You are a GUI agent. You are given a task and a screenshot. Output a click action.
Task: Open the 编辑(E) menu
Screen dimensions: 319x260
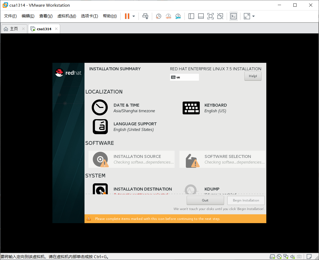coord(28,16)
